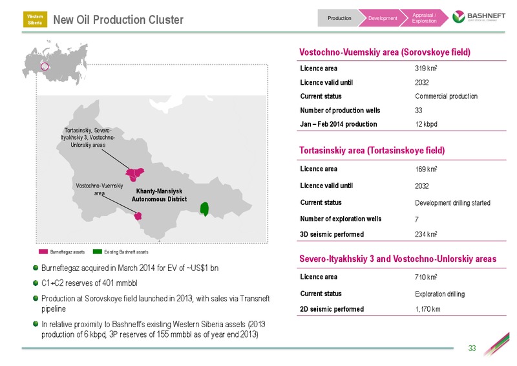The image size is (517, 366).
Task: Click the 1,170 km seismic value
Action: pos(428,309)
